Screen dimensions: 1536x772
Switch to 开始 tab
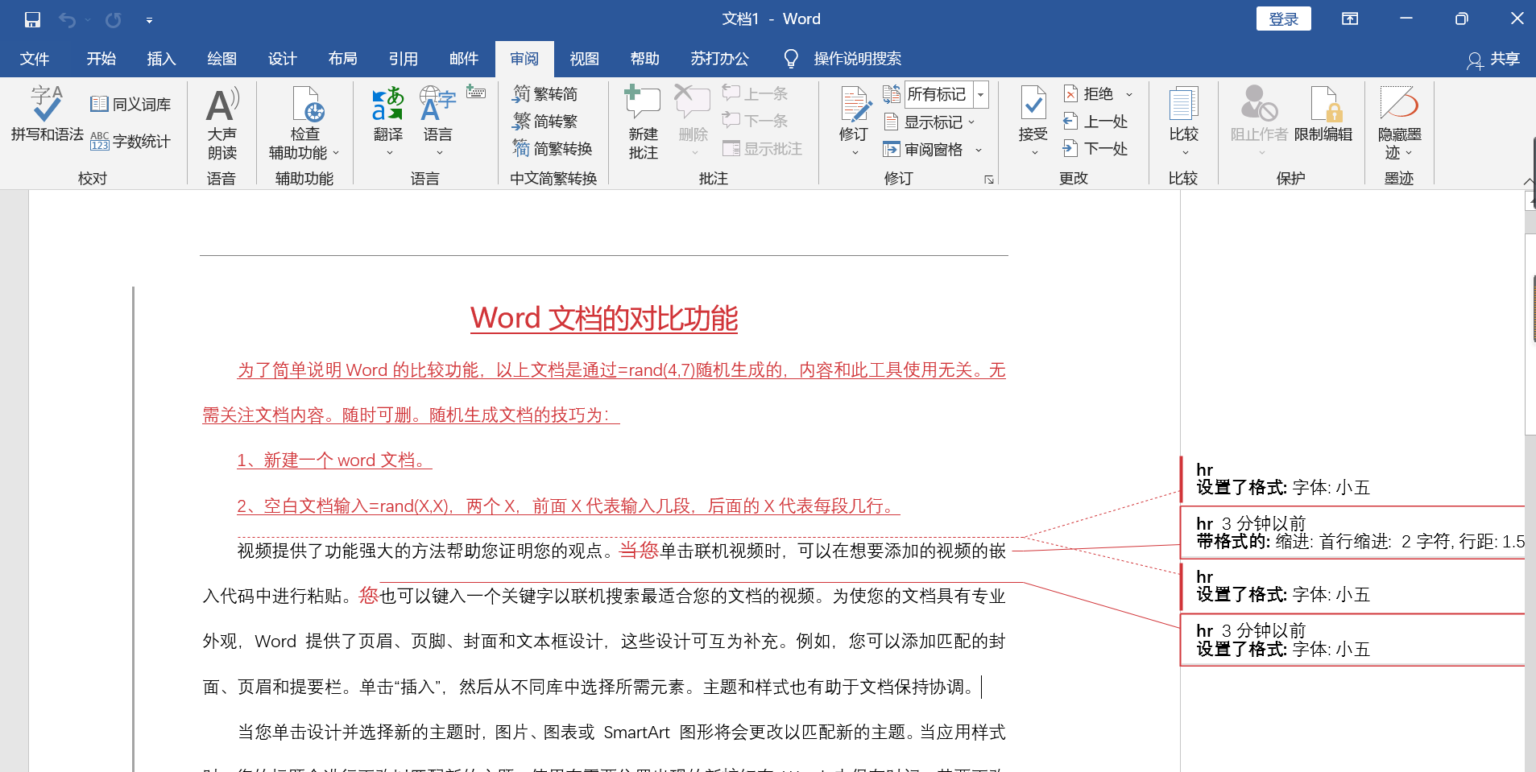(x=101, y=59)
